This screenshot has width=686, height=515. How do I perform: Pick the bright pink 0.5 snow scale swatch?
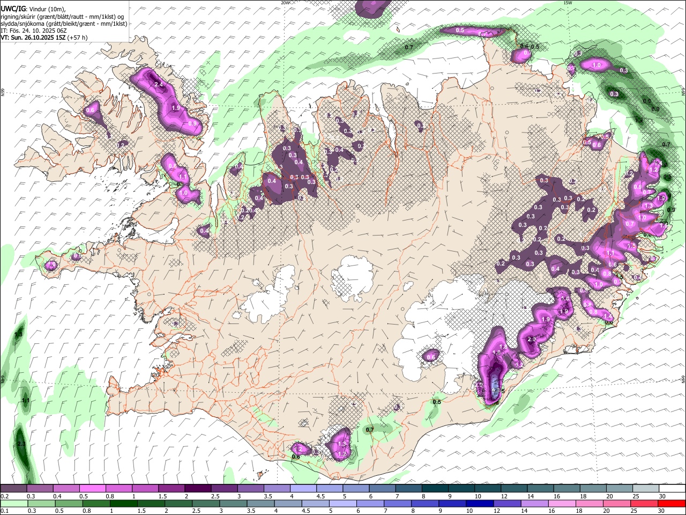pos(92,488)
